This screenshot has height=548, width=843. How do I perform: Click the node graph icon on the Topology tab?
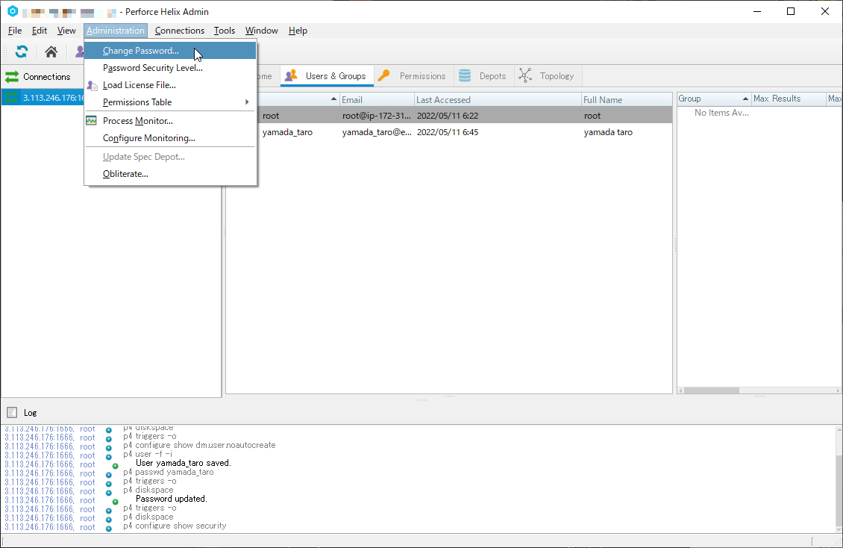click(x=524, y=75)
